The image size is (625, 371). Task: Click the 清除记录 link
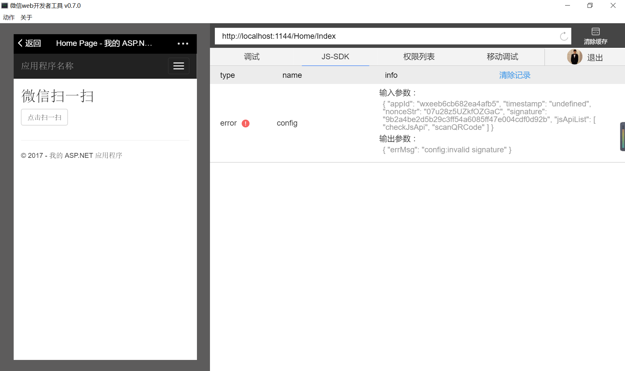515,75
